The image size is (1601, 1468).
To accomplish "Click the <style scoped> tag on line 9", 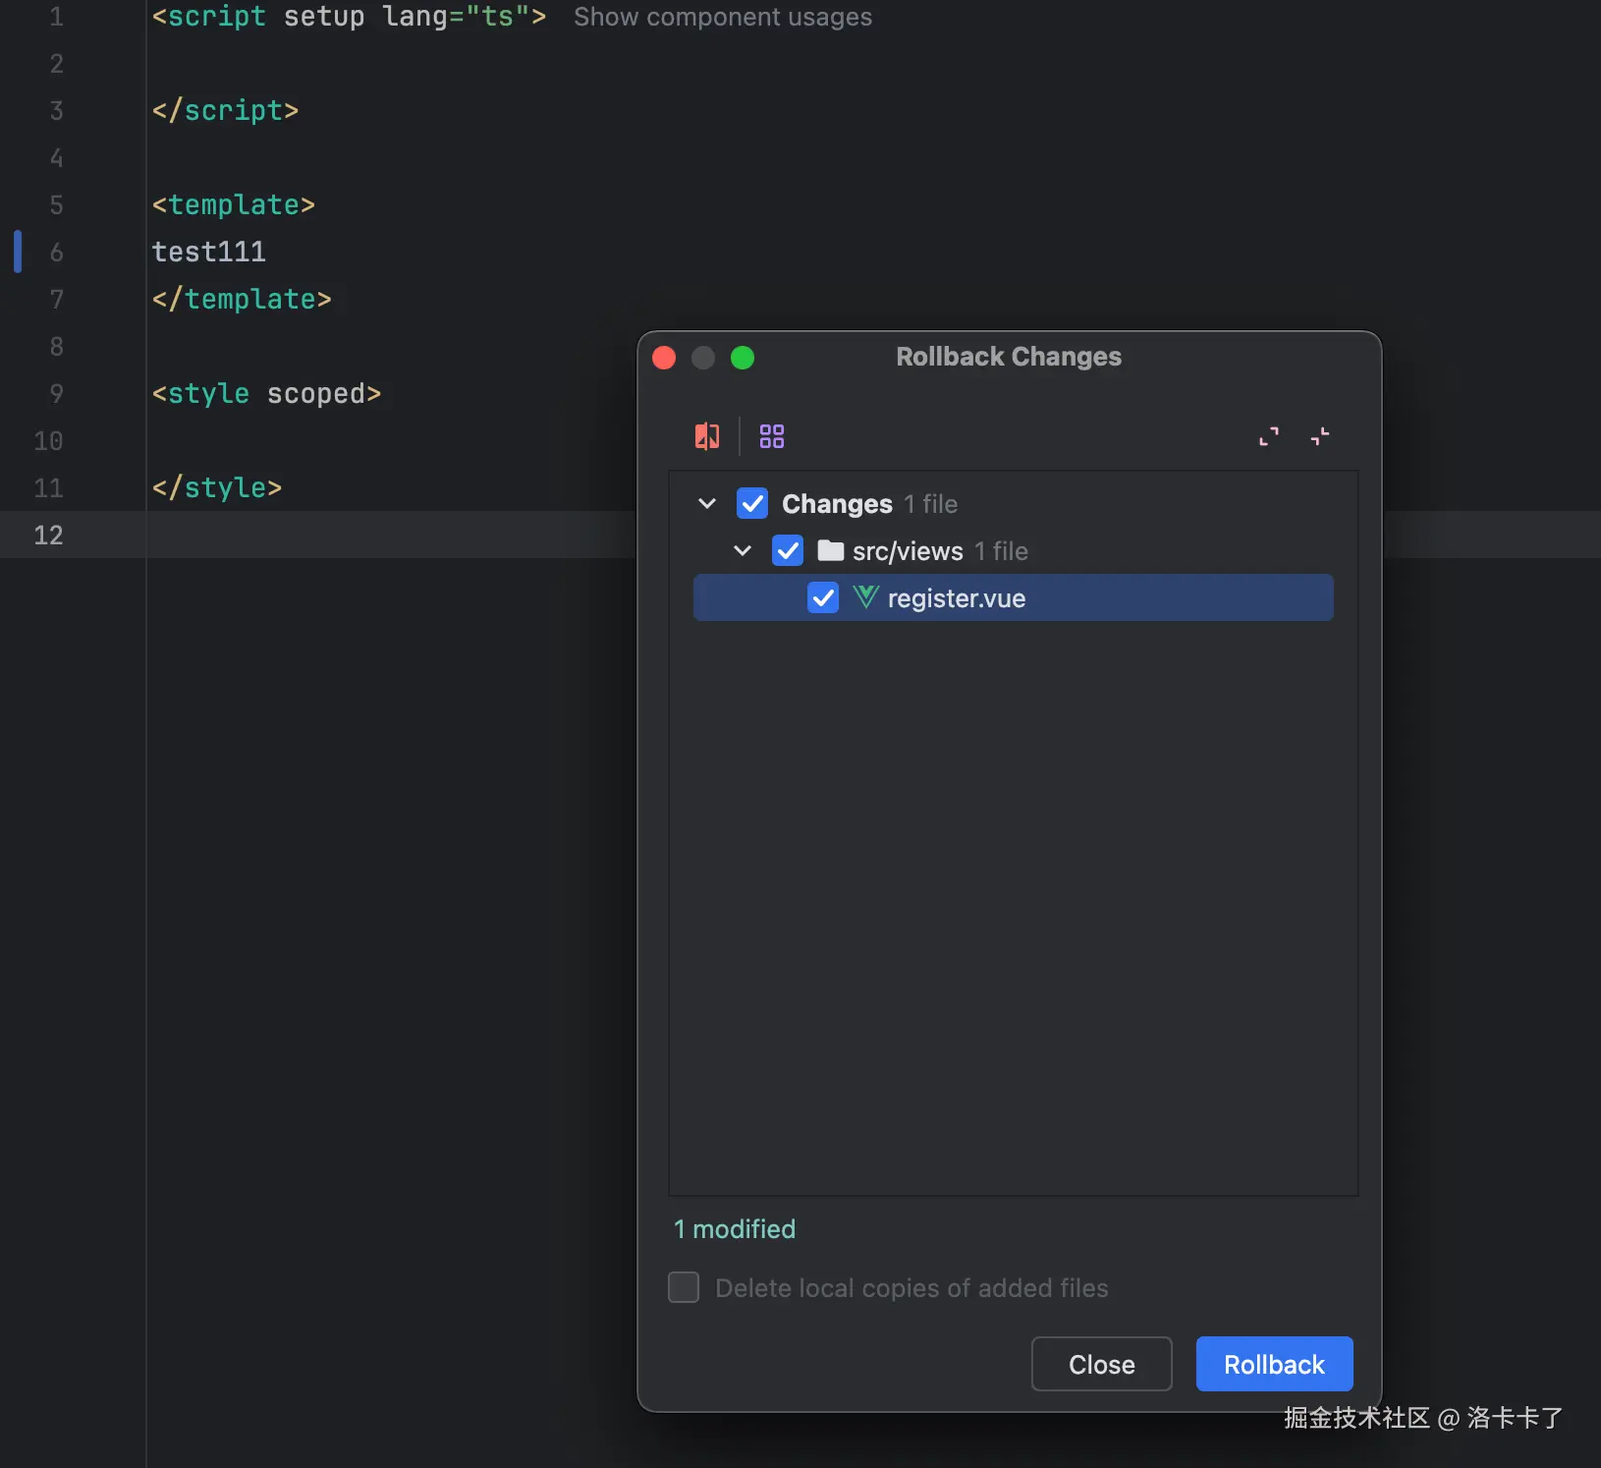I will pos(266,394).
